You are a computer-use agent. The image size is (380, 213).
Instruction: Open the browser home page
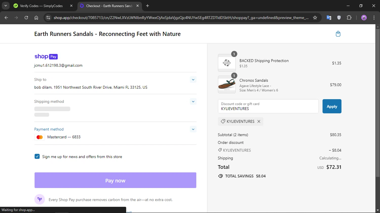[36, 18]
